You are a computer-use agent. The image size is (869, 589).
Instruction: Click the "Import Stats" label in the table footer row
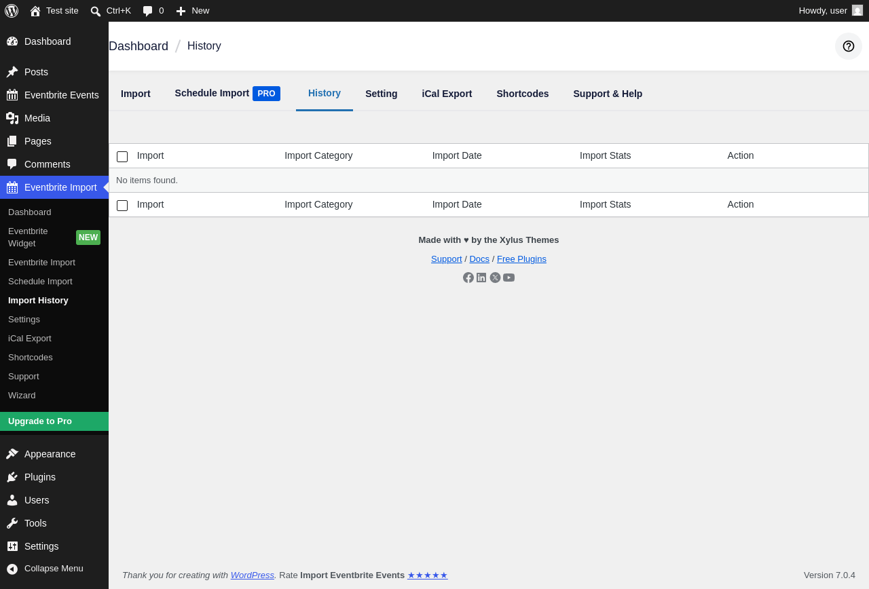coord(606,204)
